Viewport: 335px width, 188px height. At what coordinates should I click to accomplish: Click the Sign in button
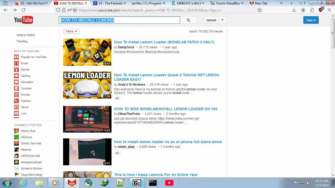[311, 20]
